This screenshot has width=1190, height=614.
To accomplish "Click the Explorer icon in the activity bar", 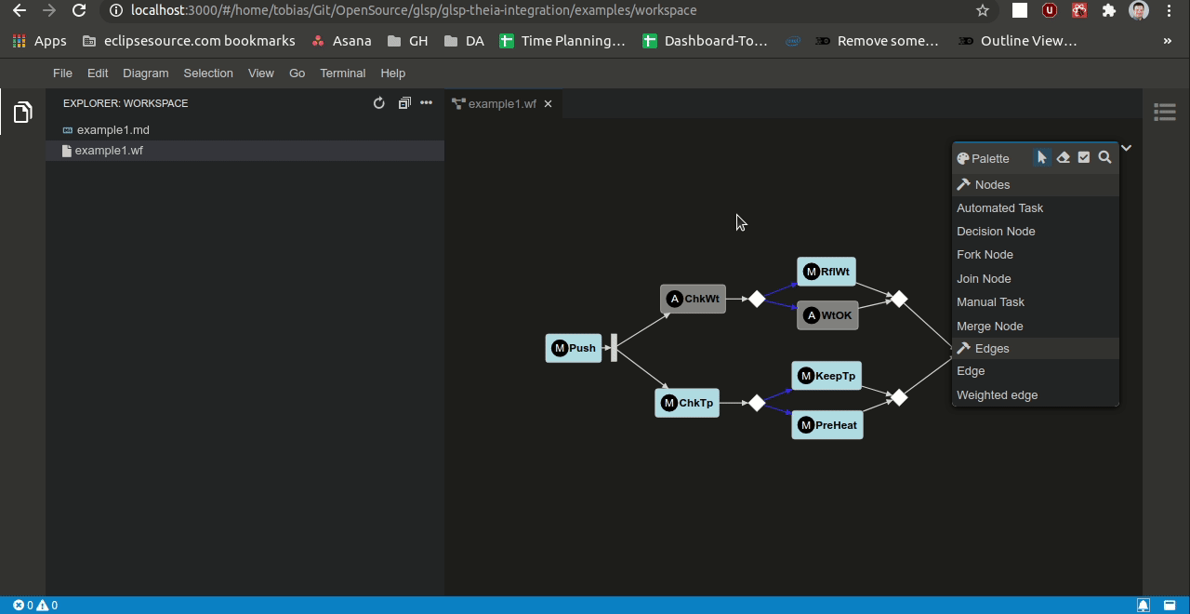I will click(21, 112).
